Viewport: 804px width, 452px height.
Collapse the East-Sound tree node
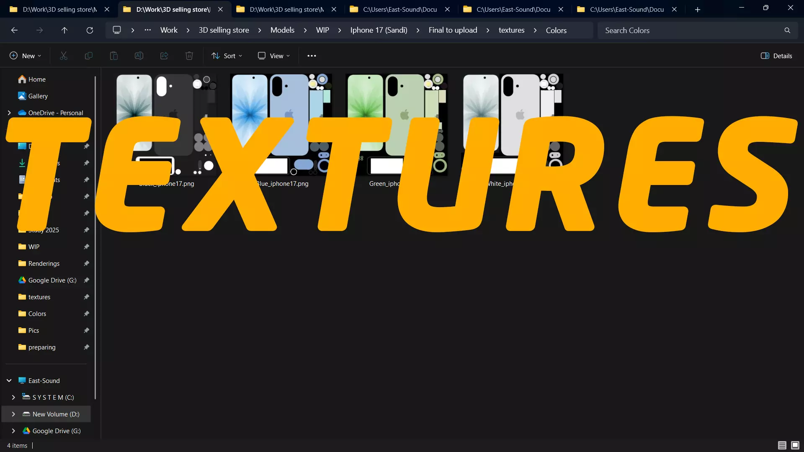[x=9, y=380]
